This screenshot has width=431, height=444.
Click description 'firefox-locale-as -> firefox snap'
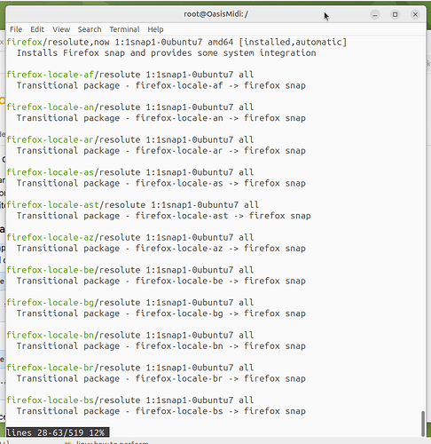tap(221, 183)
